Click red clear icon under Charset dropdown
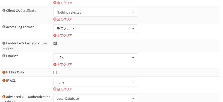 tap(55, 65)
